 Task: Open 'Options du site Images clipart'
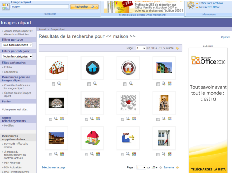point(17,94)
